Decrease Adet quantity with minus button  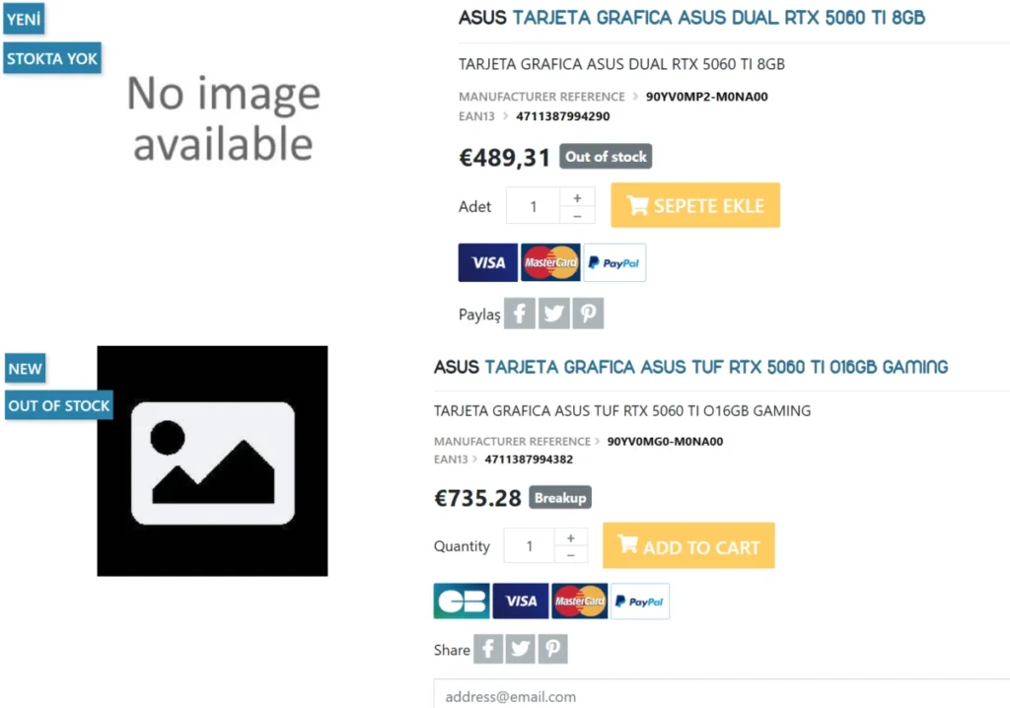tap(577, 216)
